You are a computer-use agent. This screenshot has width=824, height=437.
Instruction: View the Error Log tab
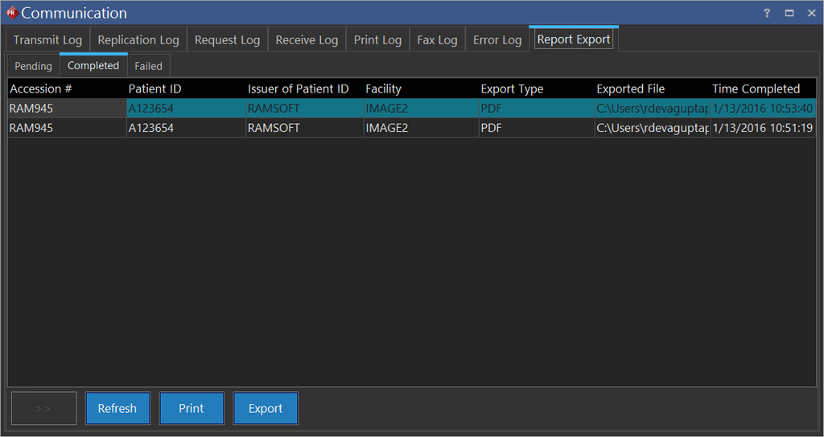pyautogui.click(x=497, y=40)
